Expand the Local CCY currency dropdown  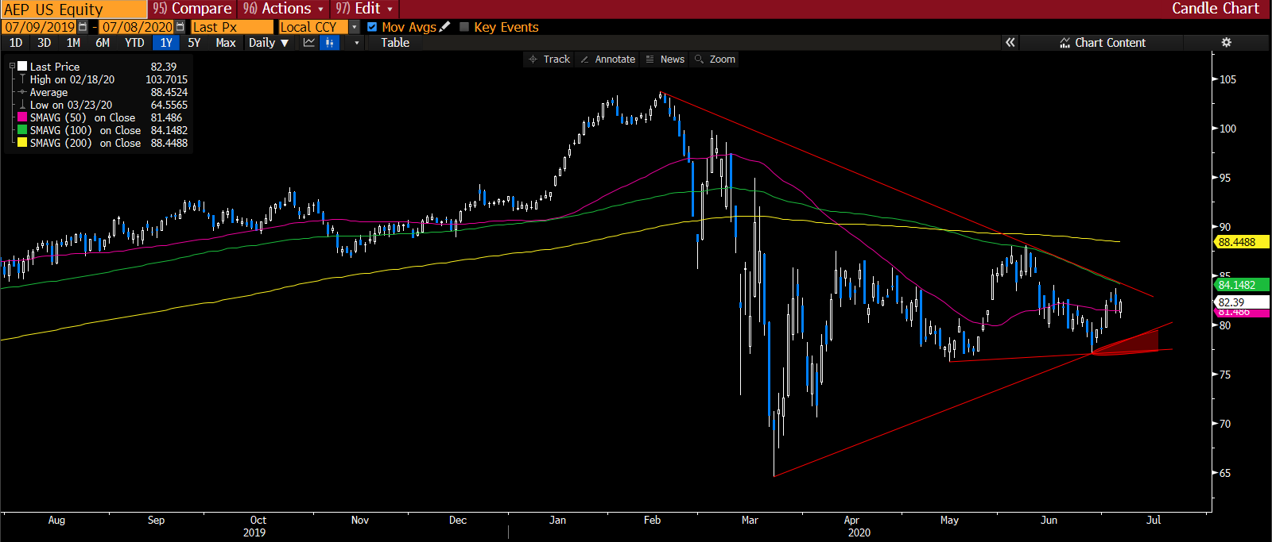tap(355, 27)
